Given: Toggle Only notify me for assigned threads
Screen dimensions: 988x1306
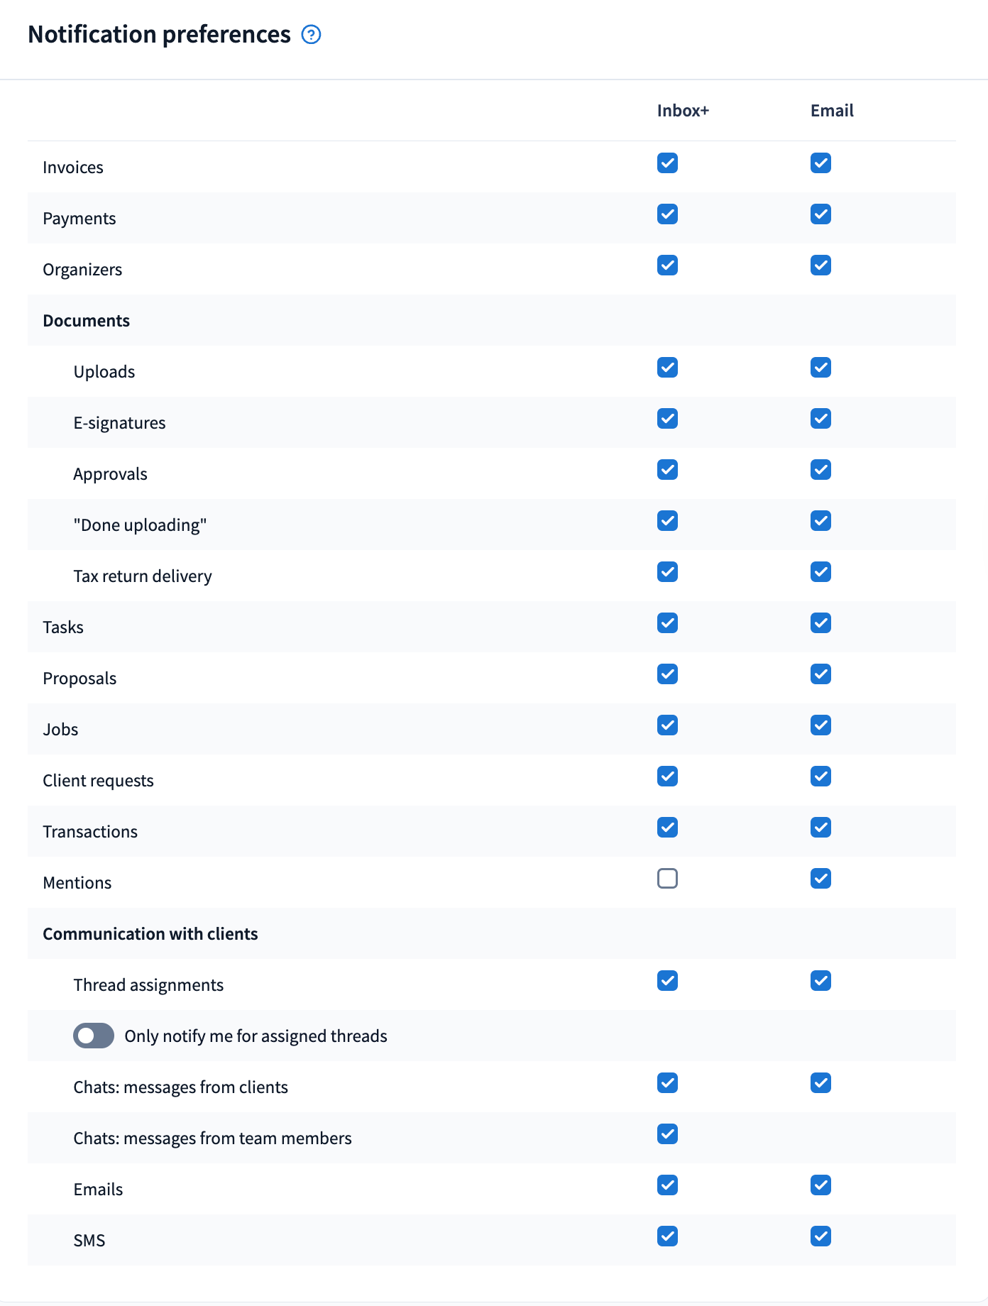Looking at the screenshot, I should point(94,1036).
